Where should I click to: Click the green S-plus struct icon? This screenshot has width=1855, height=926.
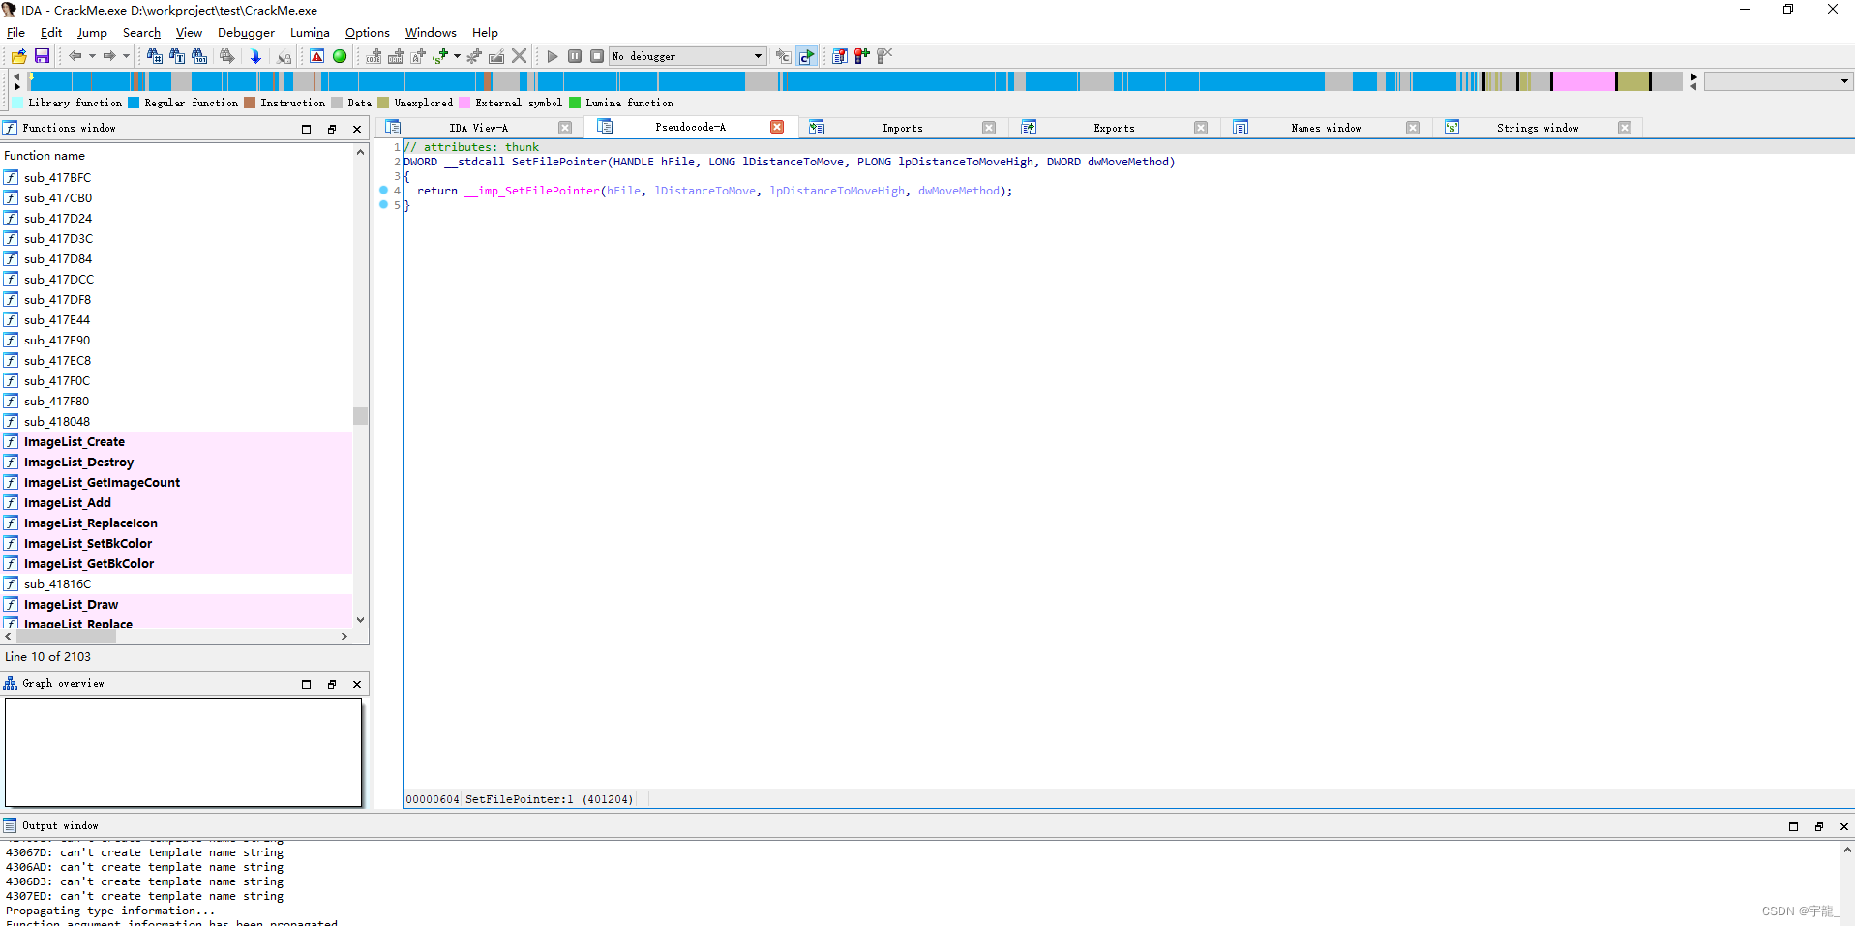pyautogui.click(x=440, y=56)
